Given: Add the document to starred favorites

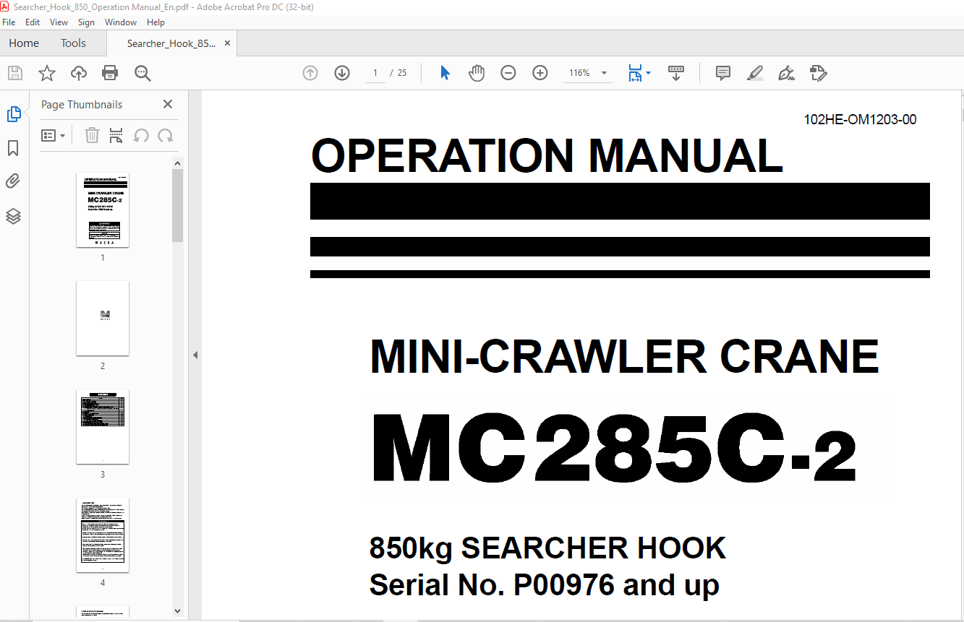Looking at the screenshot, I should [x=47, y=73].
